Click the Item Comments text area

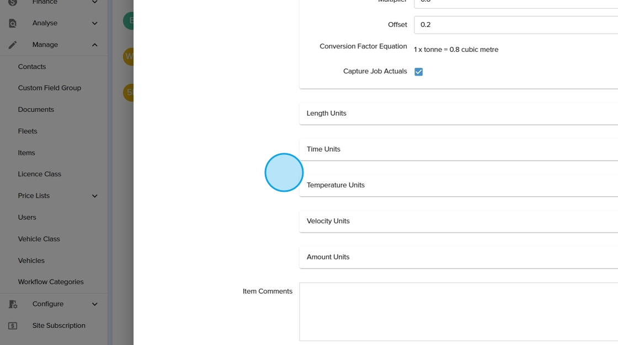458,312
